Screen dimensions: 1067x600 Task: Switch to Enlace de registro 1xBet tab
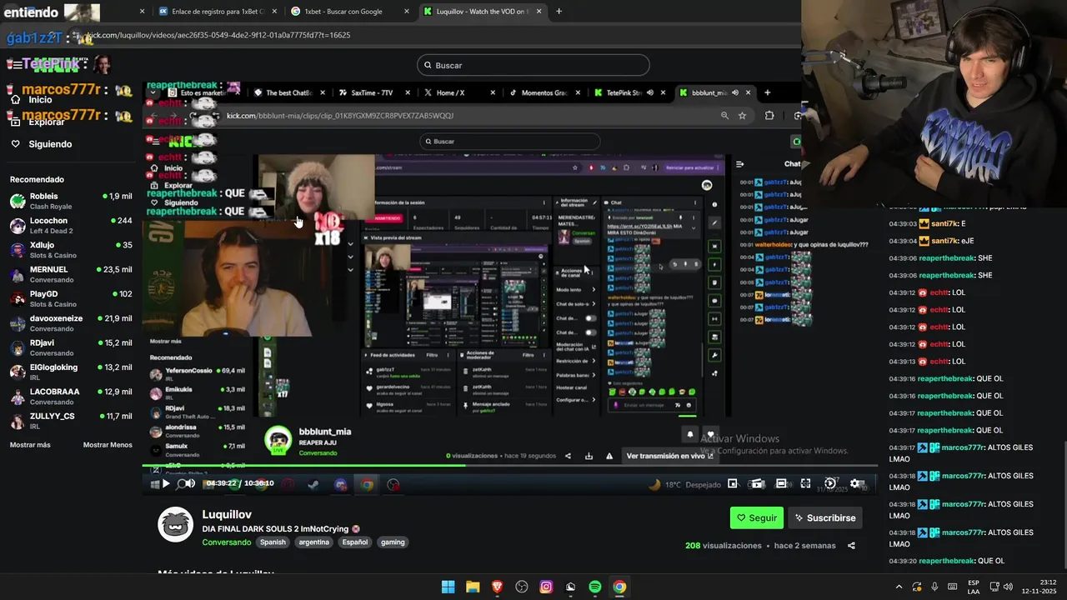pyautogui.click(x=217, y=12)
